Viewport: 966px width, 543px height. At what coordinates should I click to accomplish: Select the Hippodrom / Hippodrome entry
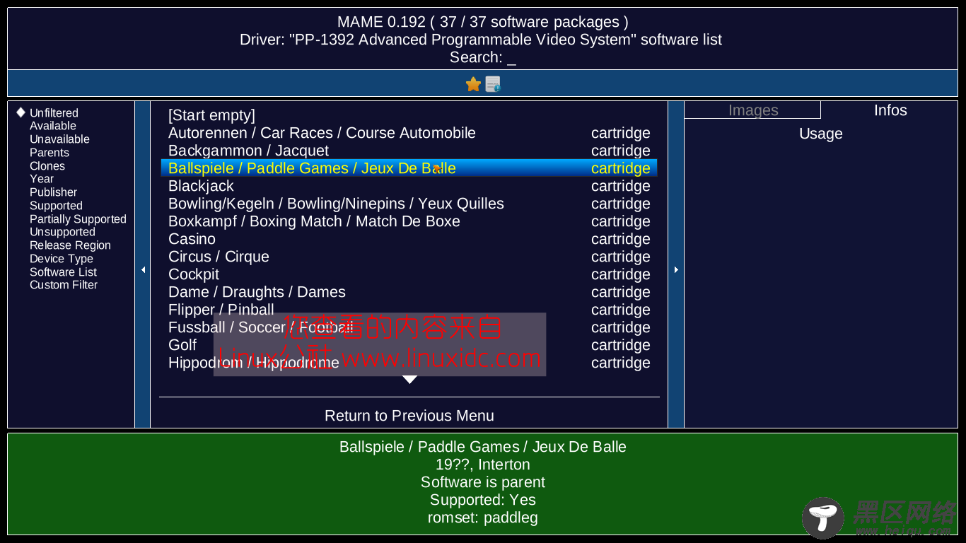409,363
